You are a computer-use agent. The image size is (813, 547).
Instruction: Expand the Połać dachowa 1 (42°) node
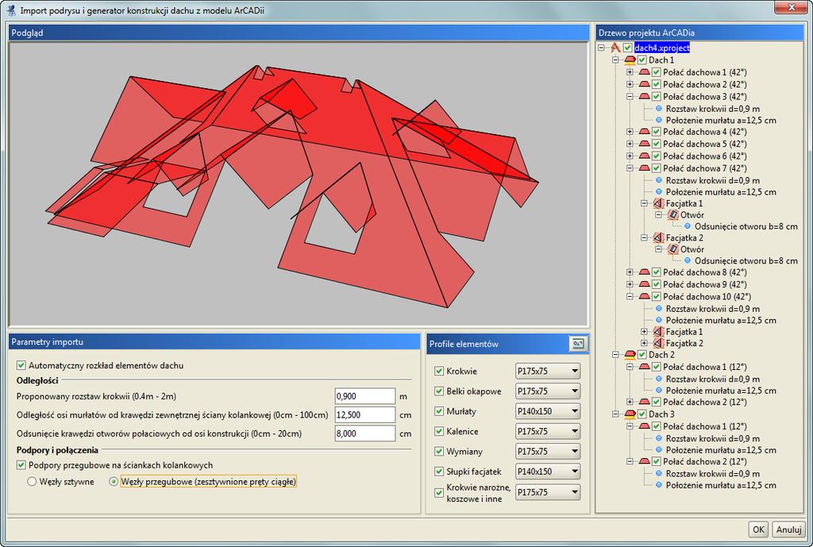(x=630, y=72)
